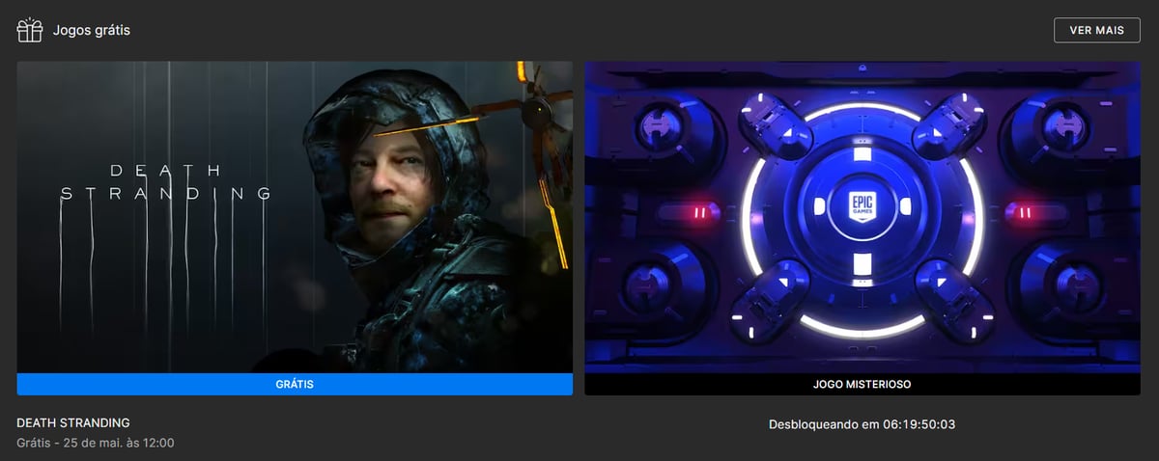The height and width of the screenshot is (461, 1159).
Task: Click the 'Desbloqueando em' countdown text
Action: coord(862,424)
